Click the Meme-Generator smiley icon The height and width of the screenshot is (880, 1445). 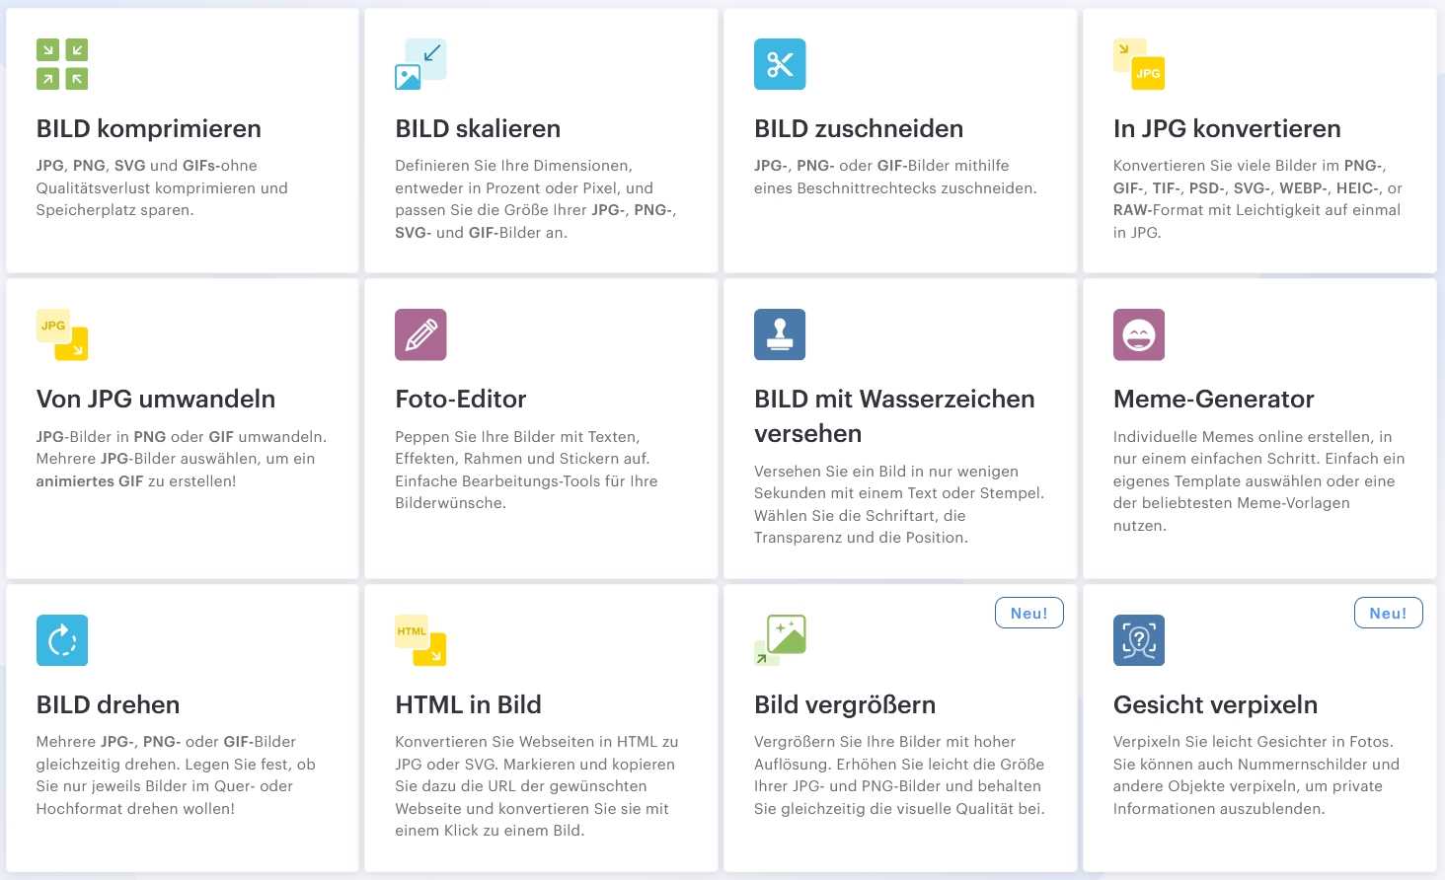(x=1139, y=334)
